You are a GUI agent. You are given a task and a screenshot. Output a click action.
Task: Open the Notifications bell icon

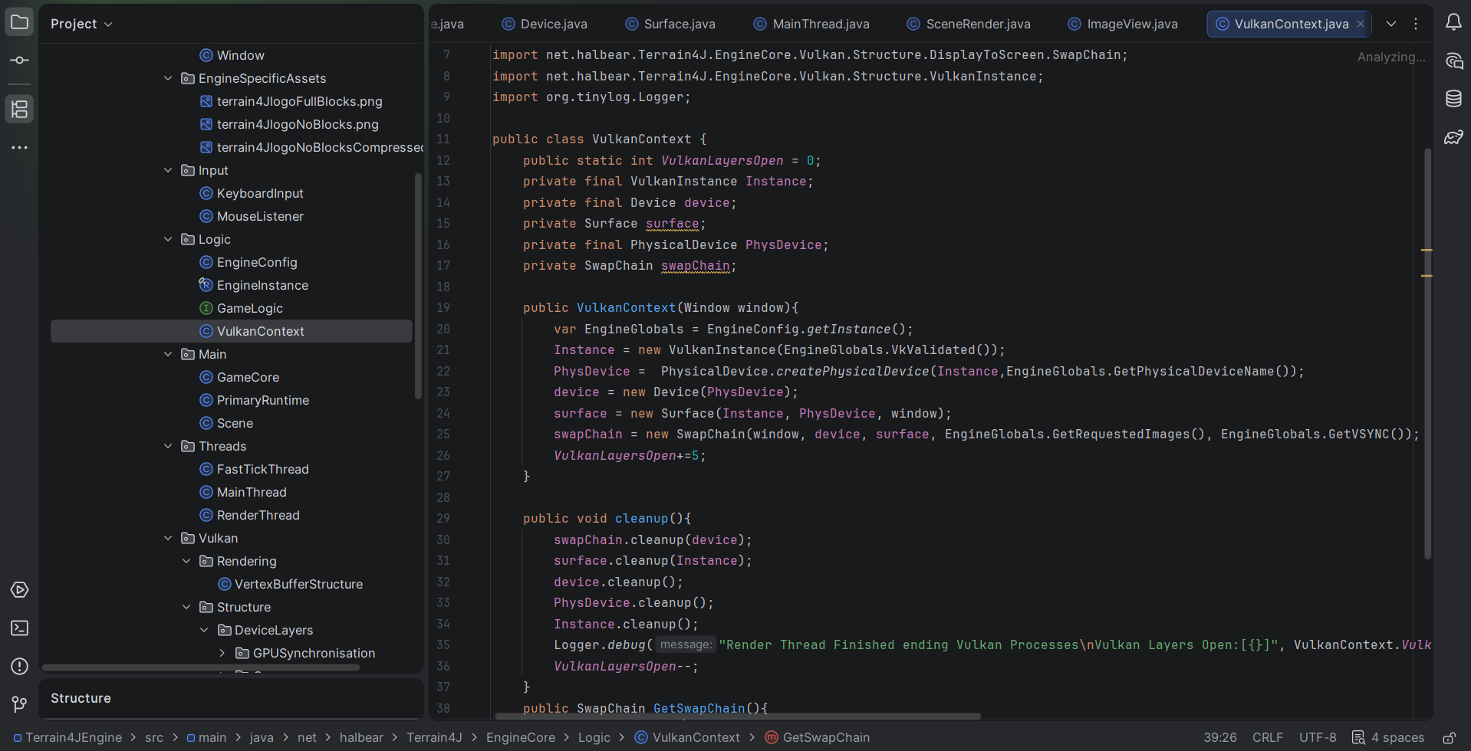tap(1453, 23)
